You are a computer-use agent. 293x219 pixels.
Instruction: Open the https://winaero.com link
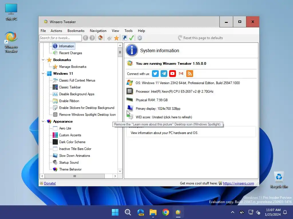click(238, 183)
